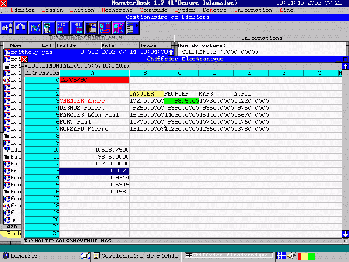349x262 pixels.
Task: Open the Fichier menu
Action: (22, 10)
